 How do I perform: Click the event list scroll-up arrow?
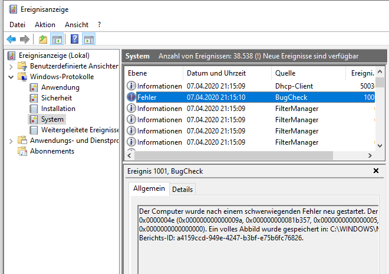click(x=380, y=72)
